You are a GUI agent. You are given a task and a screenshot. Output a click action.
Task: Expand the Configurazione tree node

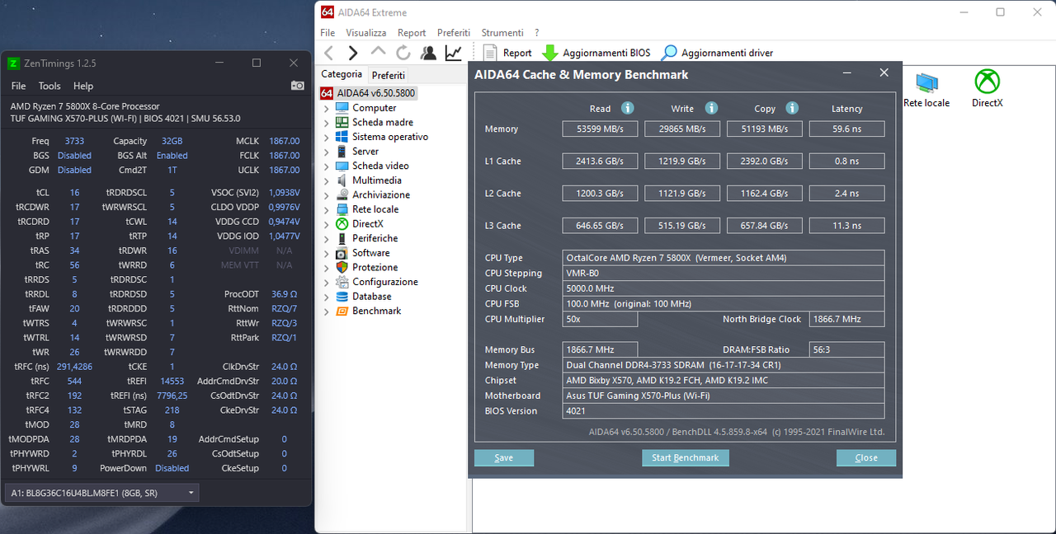[x=327, y=282]
